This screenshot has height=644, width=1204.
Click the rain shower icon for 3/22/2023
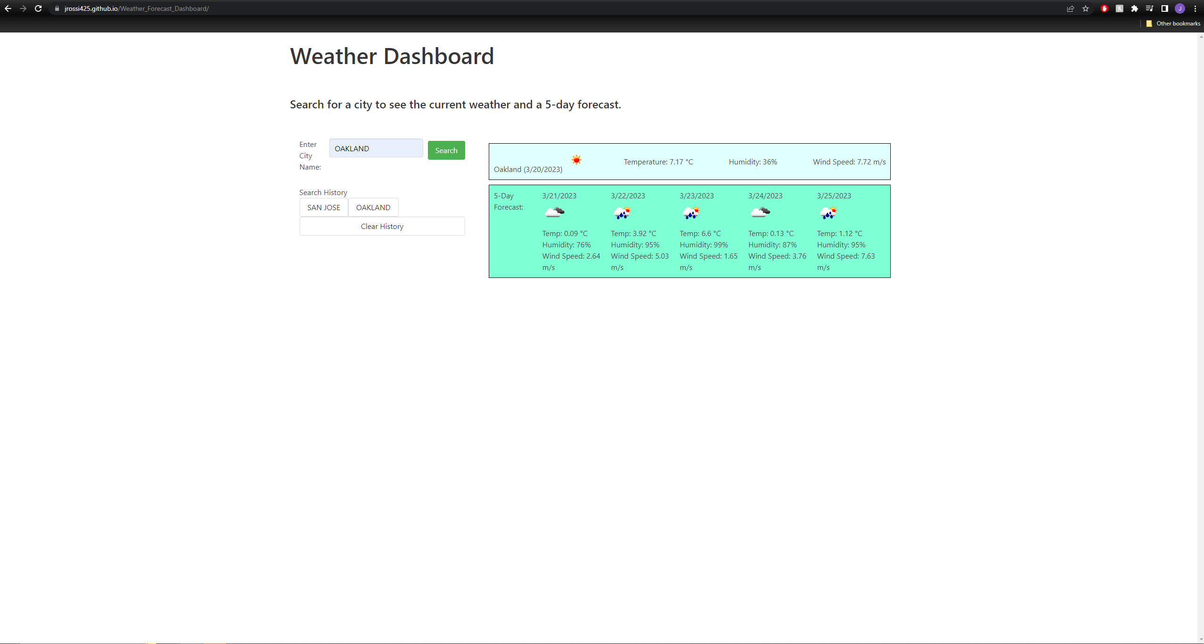[623, 212]
